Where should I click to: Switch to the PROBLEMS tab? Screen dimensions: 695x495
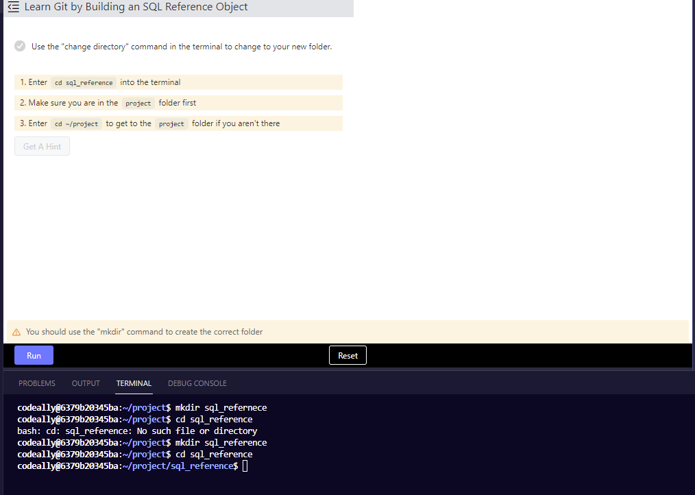(x=36, y=383)
